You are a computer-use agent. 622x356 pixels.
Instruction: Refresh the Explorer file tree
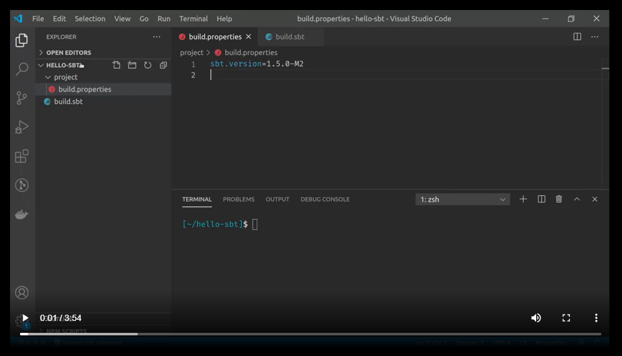(148, 65)
